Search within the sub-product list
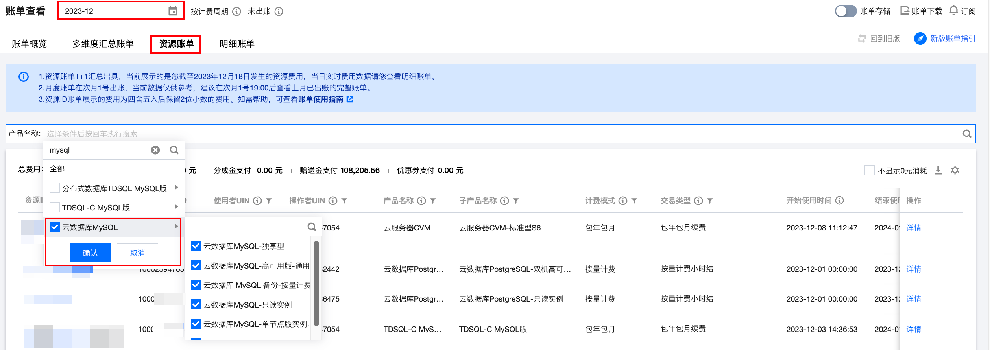 coord(312,227)
